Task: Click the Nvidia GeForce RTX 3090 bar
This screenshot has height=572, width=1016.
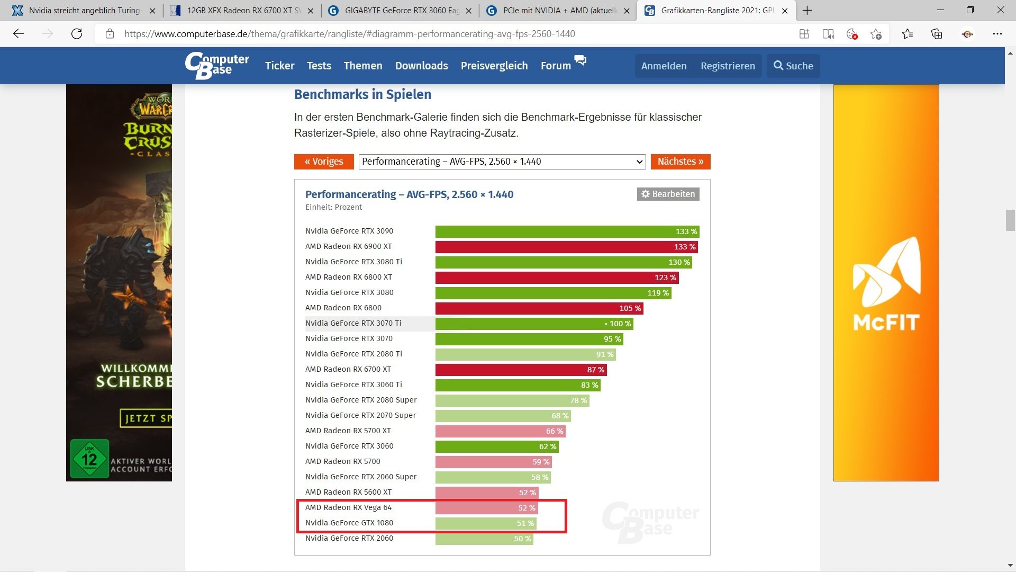Action: tap(567, 231)
